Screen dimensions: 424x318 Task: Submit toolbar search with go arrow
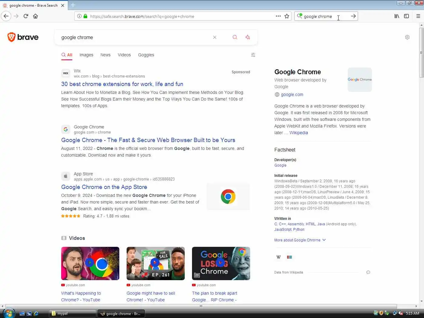point(353,16)
